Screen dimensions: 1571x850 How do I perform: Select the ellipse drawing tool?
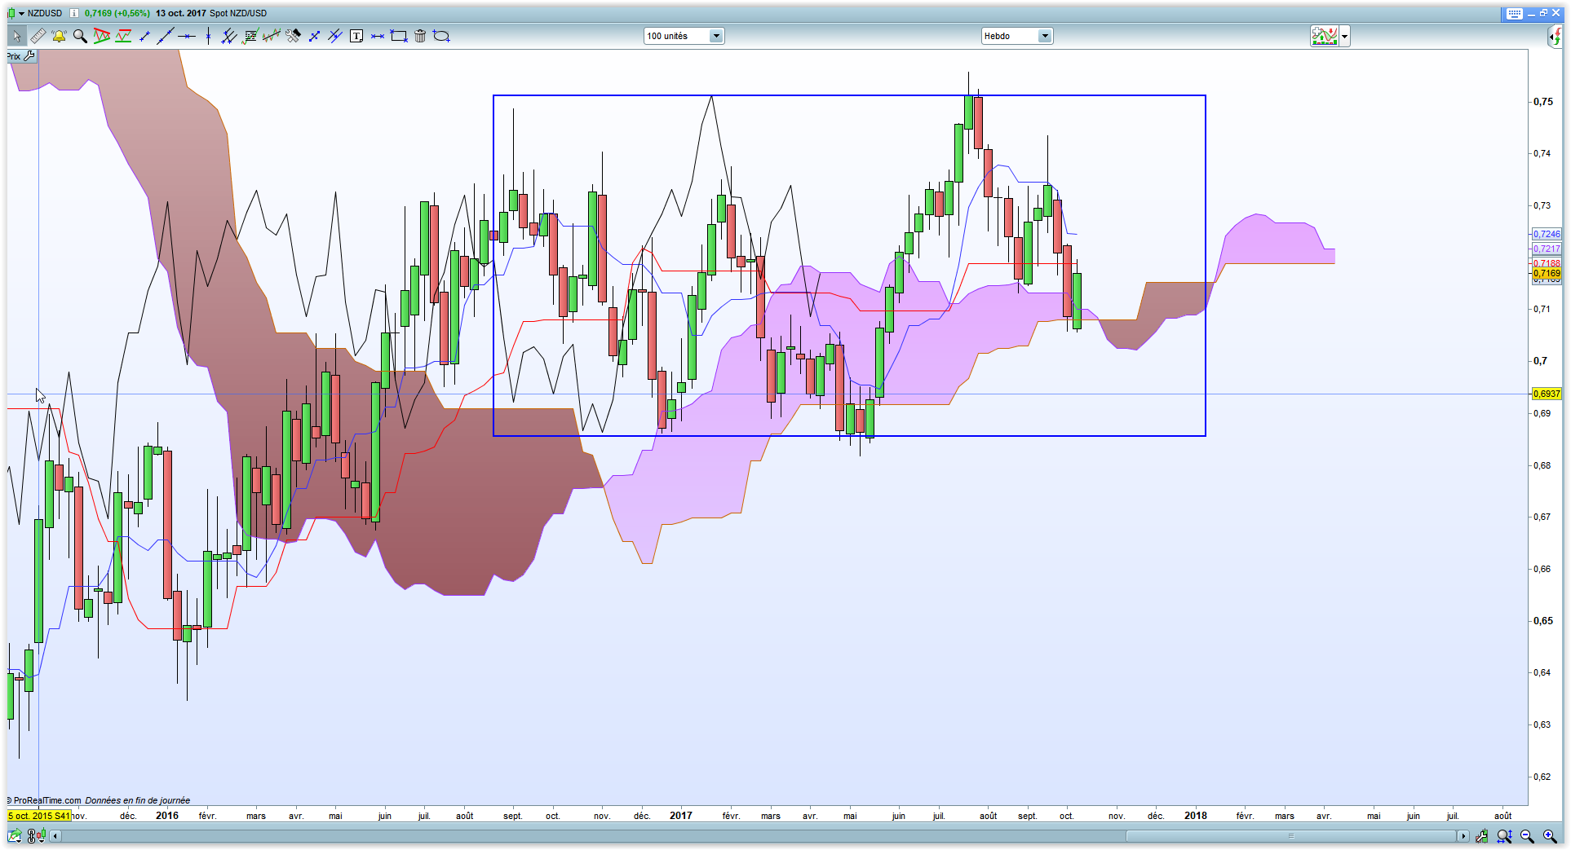click(441, 36)
